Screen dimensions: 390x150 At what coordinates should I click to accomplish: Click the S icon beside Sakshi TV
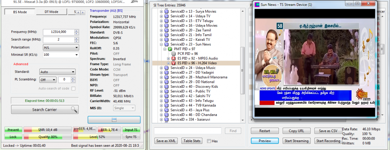167,96
